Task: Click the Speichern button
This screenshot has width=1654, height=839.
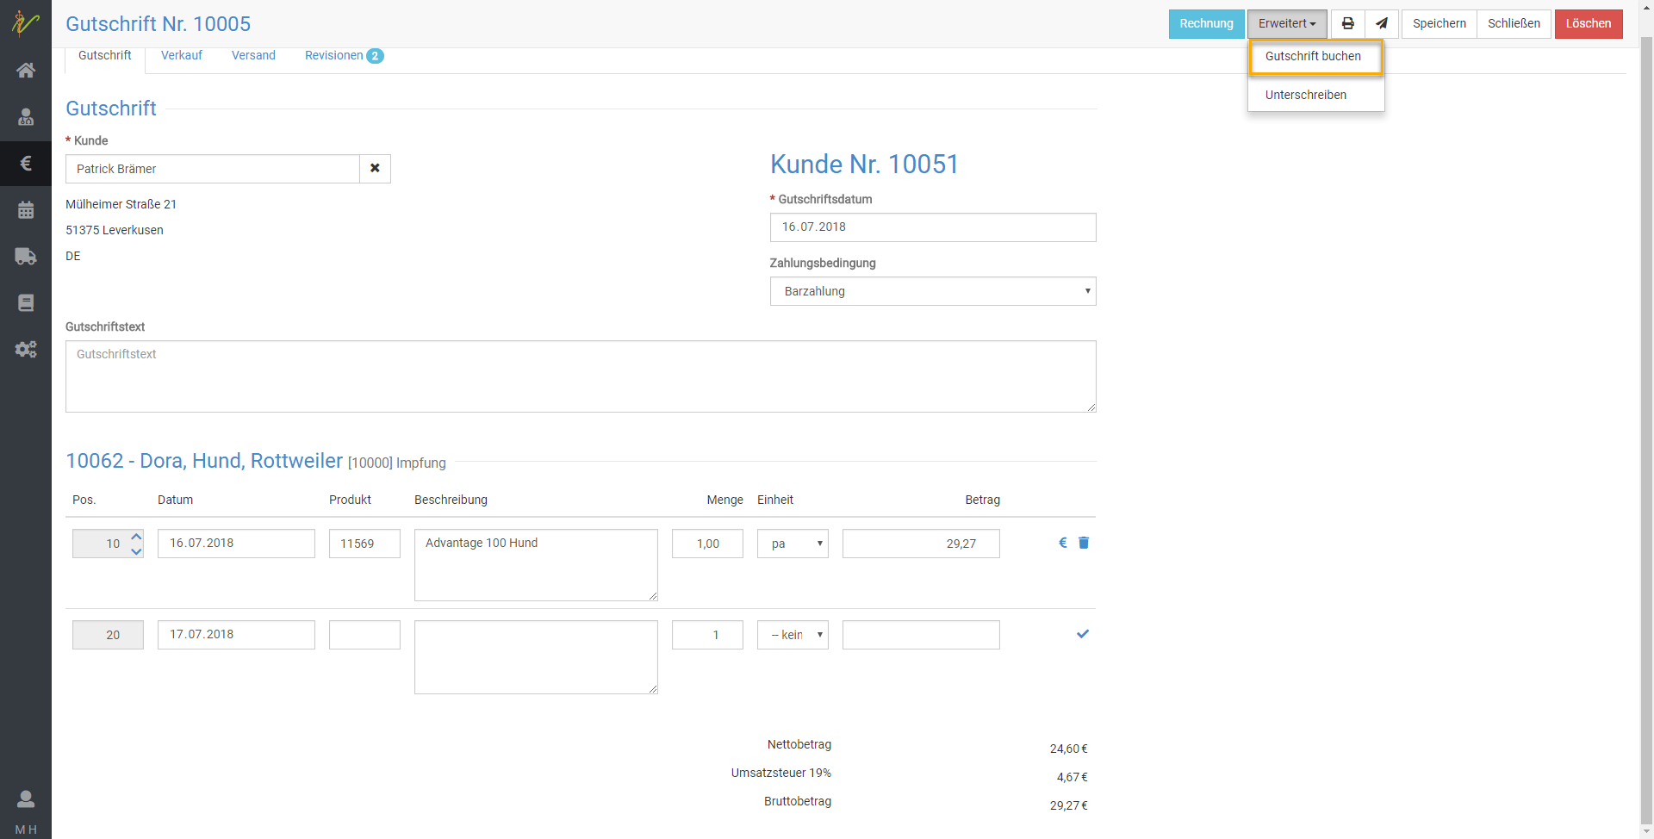Action: [x=1439, y=24]
